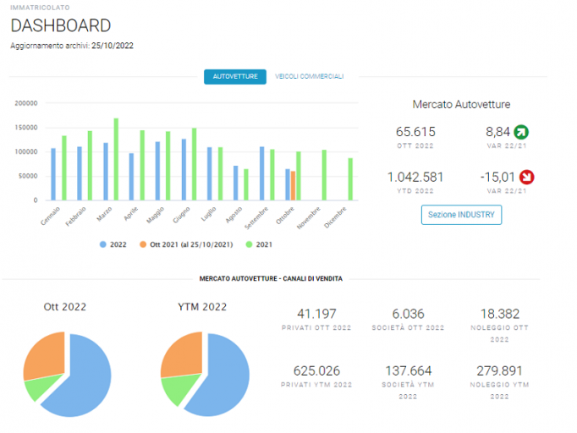577x433 pixels.
Task: Click the red downward arrow icon
Action: coord(526,177)
